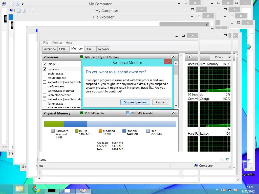Click New Folder icon in second My Computer toolbar
The width and height of the screenshot is (259, 194).
24,11
